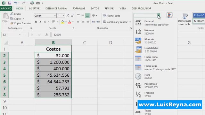Apply the yellow fill color bucket

[63, 22]
